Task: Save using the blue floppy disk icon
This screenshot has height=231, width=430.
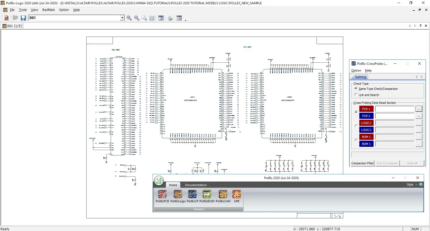Action: 23,18
